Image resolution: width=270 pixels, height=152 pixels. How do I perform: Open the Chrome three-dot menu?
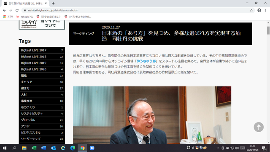[x=266, y=10]
